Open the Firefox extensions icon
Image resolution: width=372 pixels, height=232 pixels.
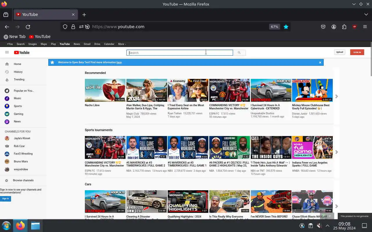point(344,27)
